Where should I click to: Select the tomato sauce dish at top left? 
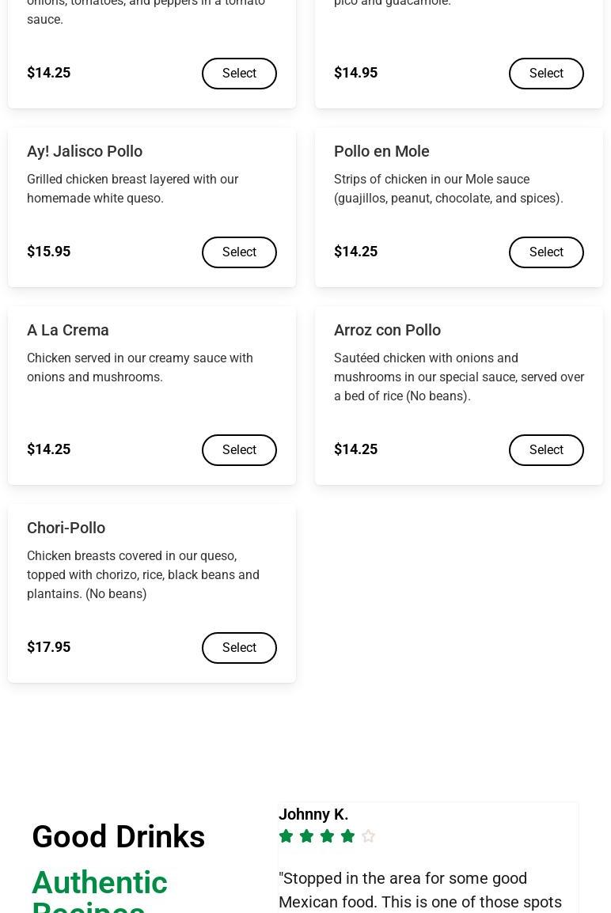[x=239, y=74]
